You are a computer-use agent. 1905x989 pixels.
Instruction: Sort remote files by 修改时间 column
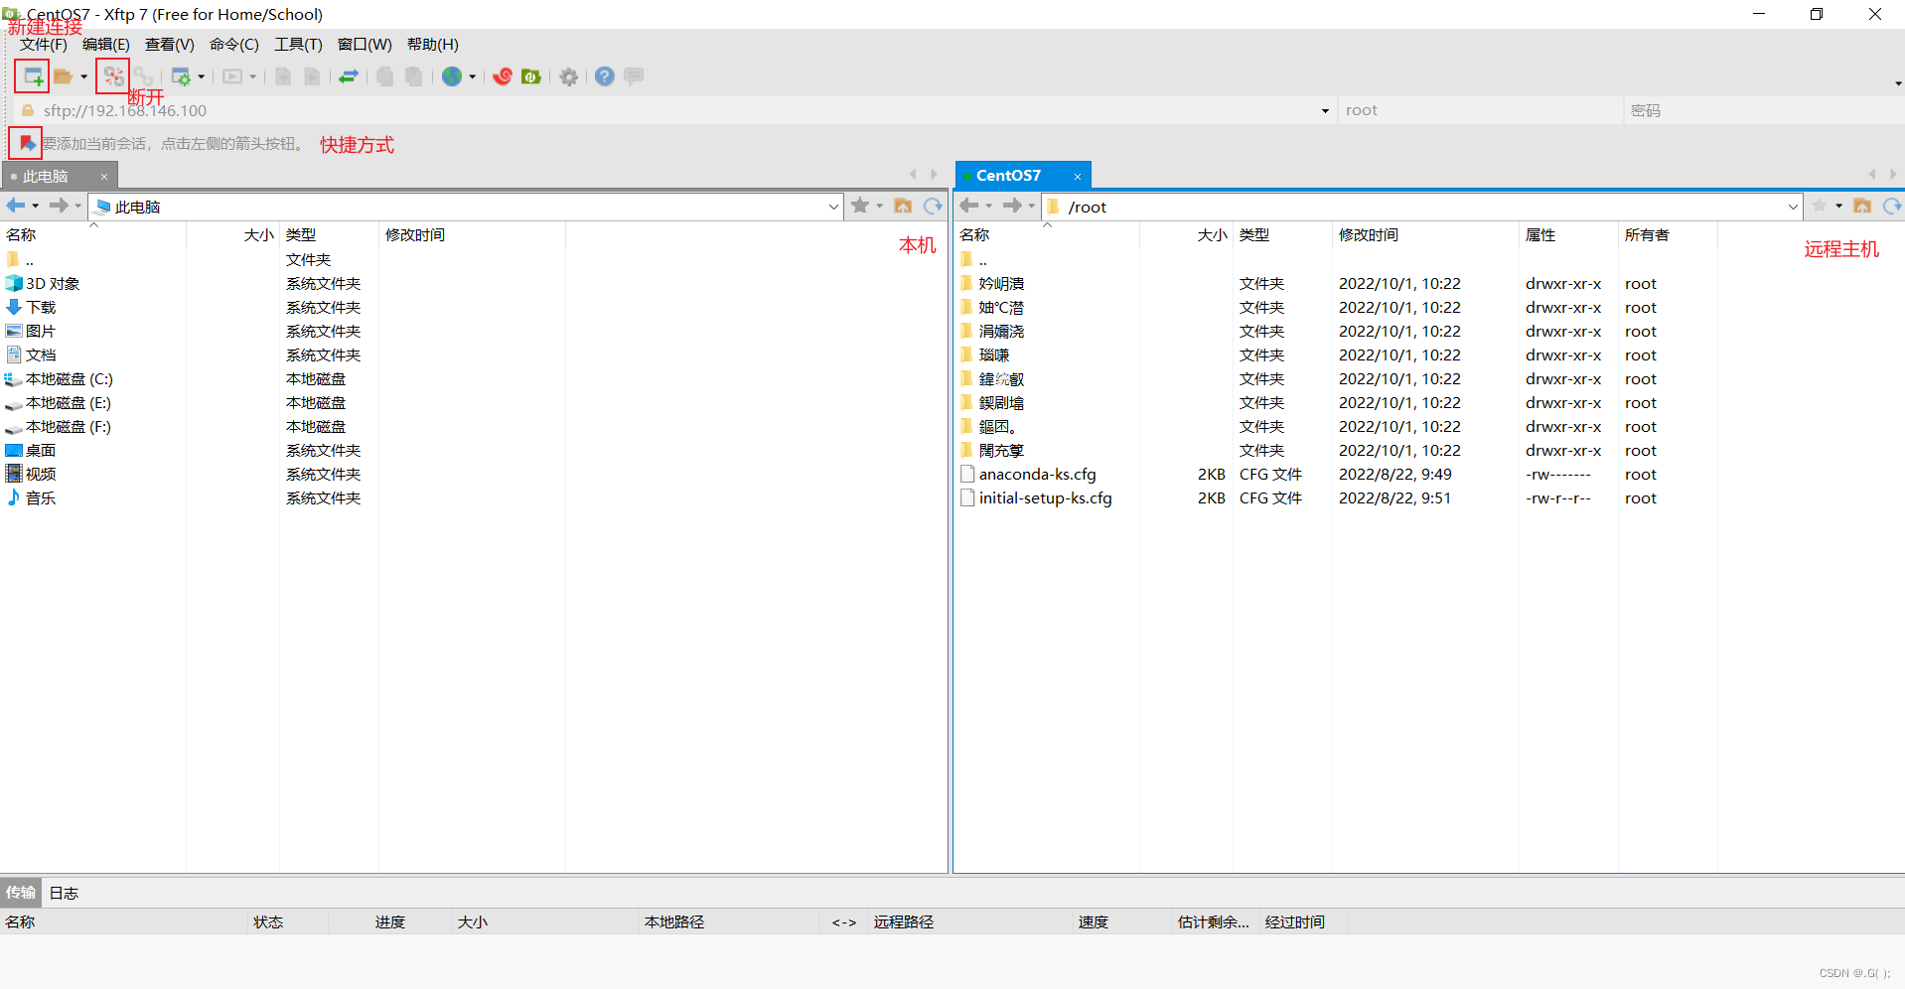[1425, 235]
